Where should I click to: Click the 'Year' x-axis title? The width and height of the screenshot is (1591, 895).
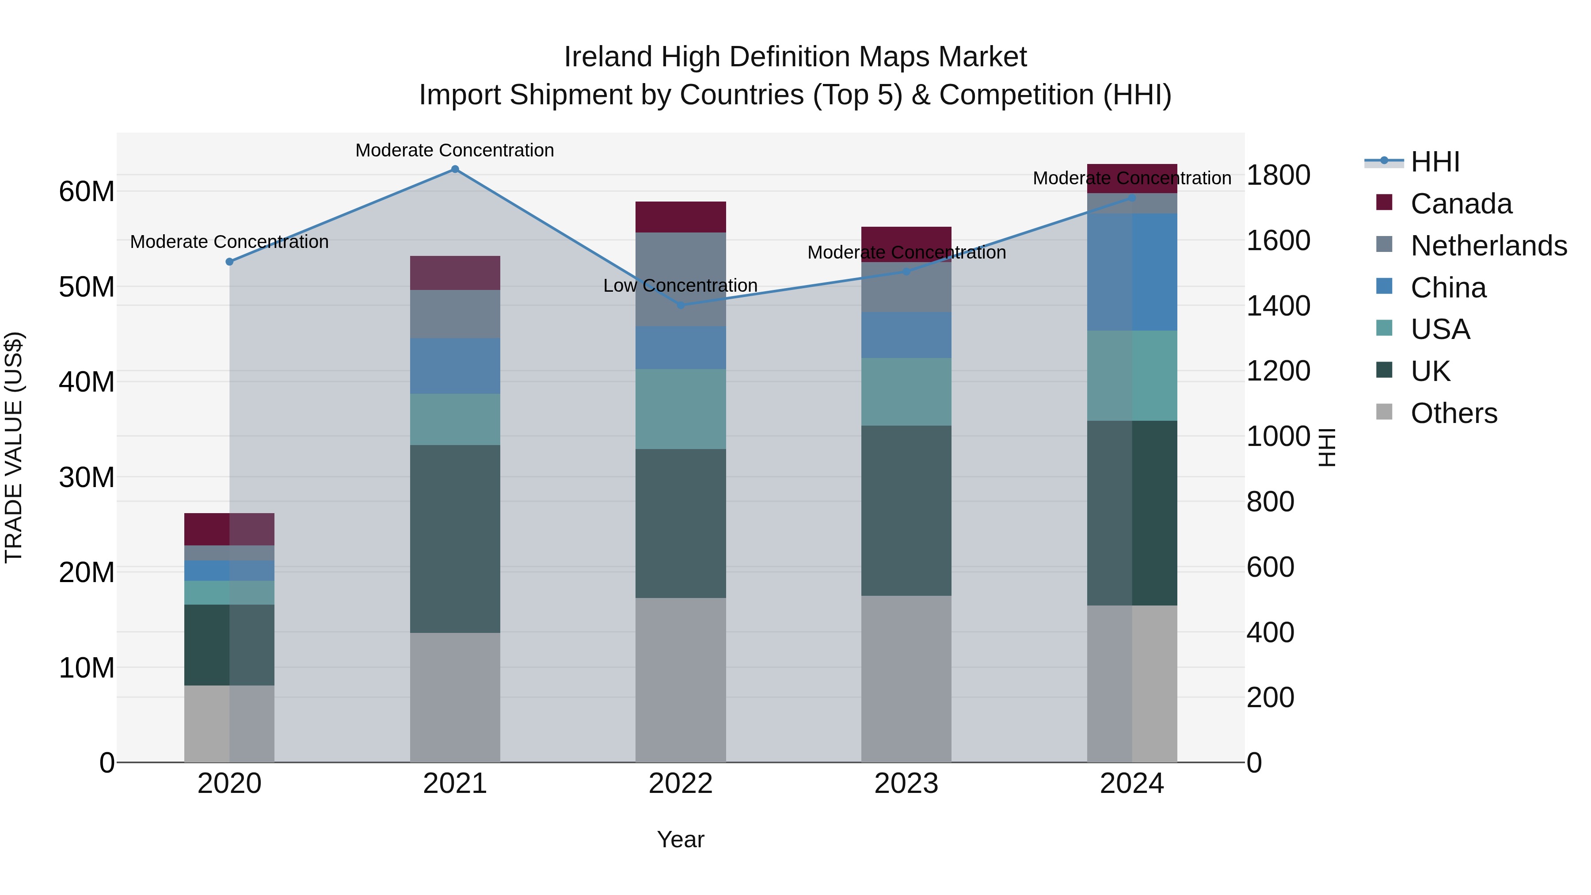click(x=681, y=839)
